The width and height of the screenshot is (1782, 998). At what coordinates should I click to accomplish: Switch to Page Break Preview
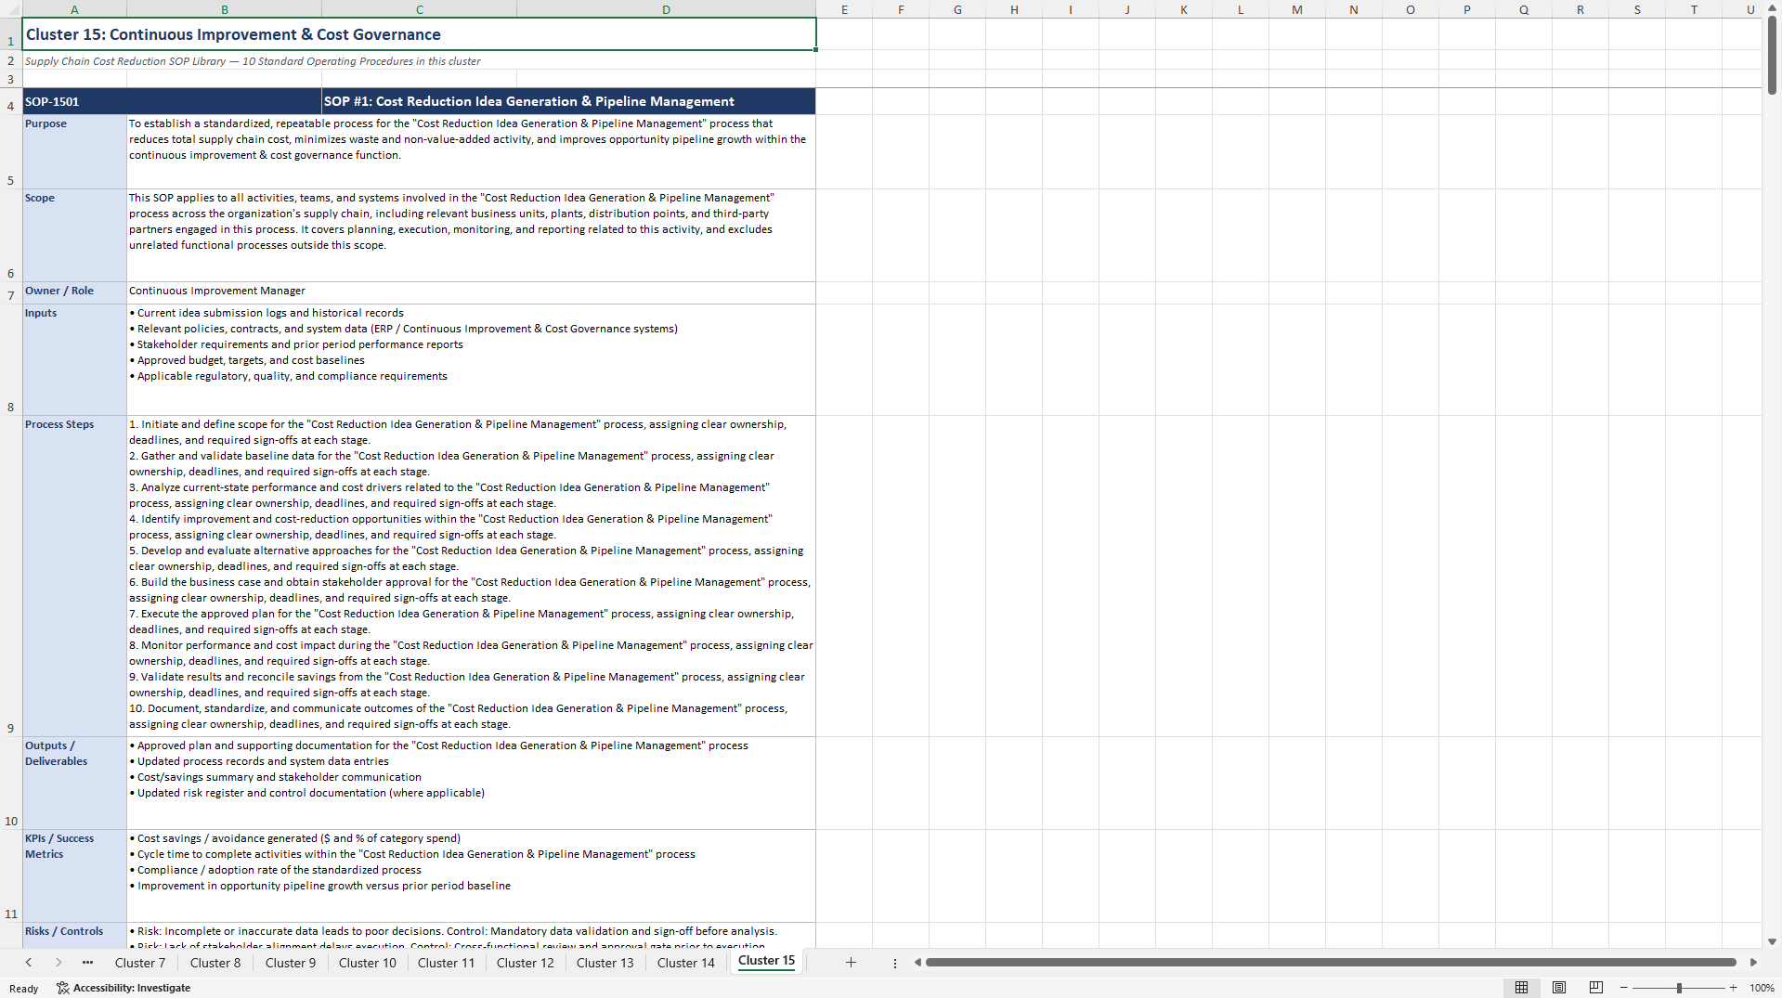coord(1596,988)
